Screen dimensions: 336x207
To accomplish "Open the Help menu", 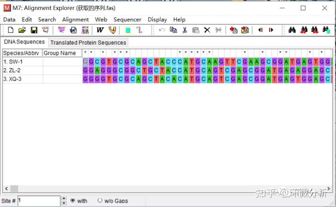I will click(x=180, y=20).
